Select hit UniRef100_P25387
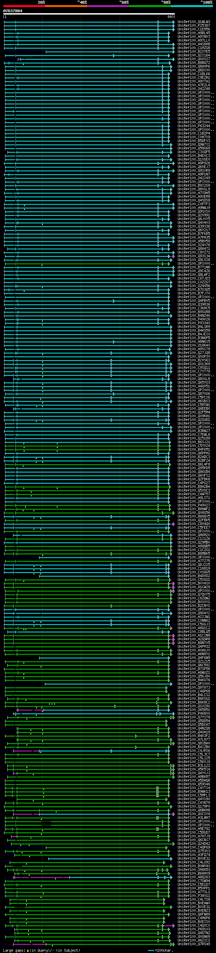This screenshot has height=953, width=216. [194, 26]
